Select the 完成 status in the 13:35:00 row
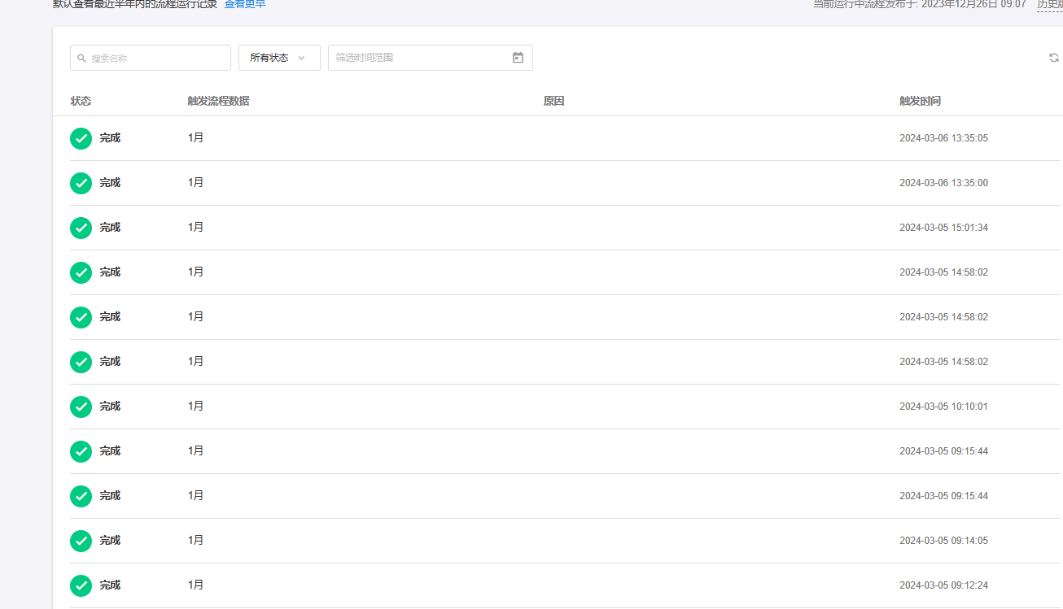 pyautogui.click(x=110, y=183)
